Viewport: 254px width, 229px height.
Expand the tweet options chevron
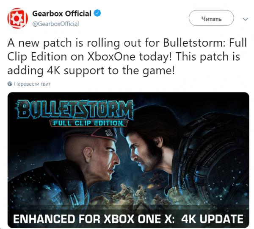pyautogui.click(x=246, y=19)
